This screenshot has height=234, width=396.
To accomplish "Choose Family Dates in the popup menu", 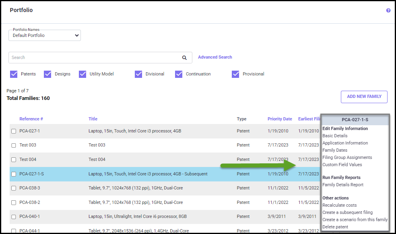I will coord(335,150).
